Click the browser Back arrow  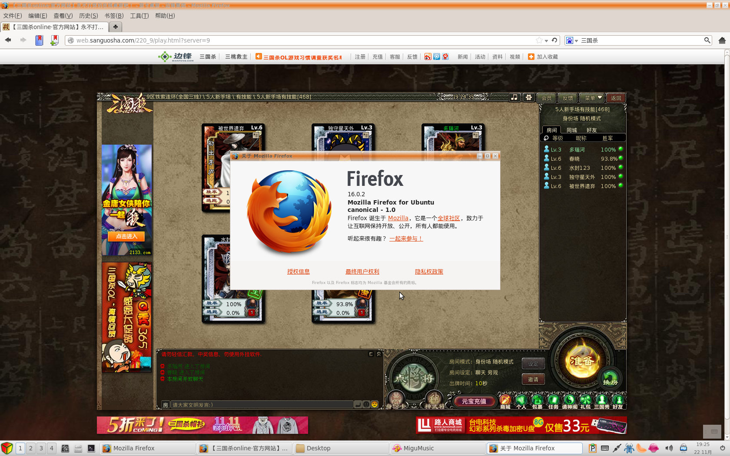point(8,40)
